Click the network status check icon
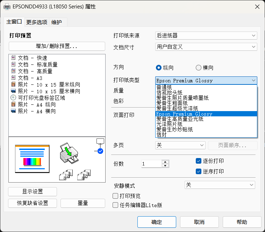Screen dimensions: 265x232 100,151
